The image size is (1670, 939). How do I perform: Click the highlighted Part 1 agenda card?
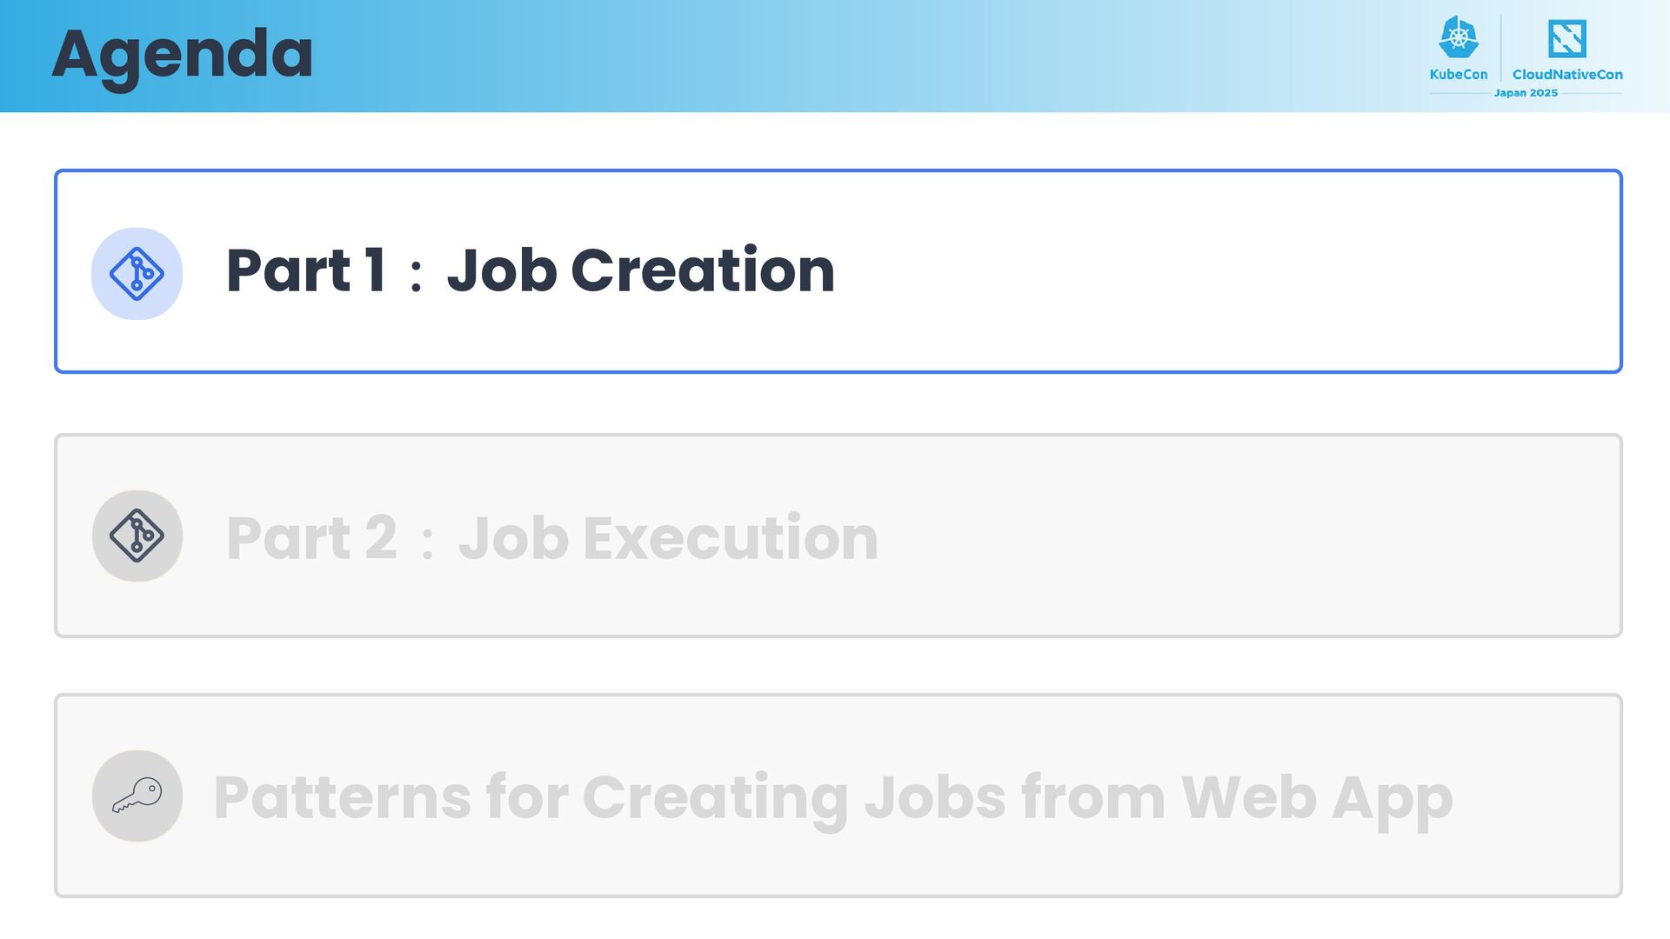[x=838, y=271]
